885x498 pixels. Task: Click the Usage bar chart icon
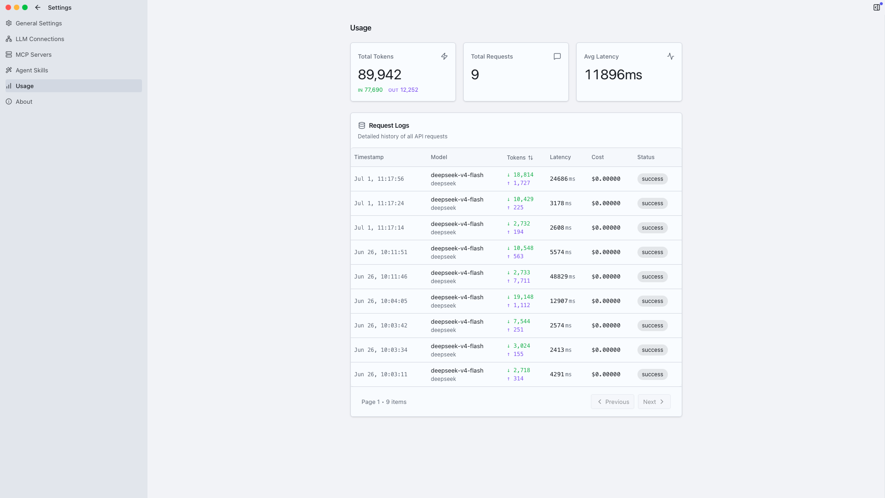(9, 86)
